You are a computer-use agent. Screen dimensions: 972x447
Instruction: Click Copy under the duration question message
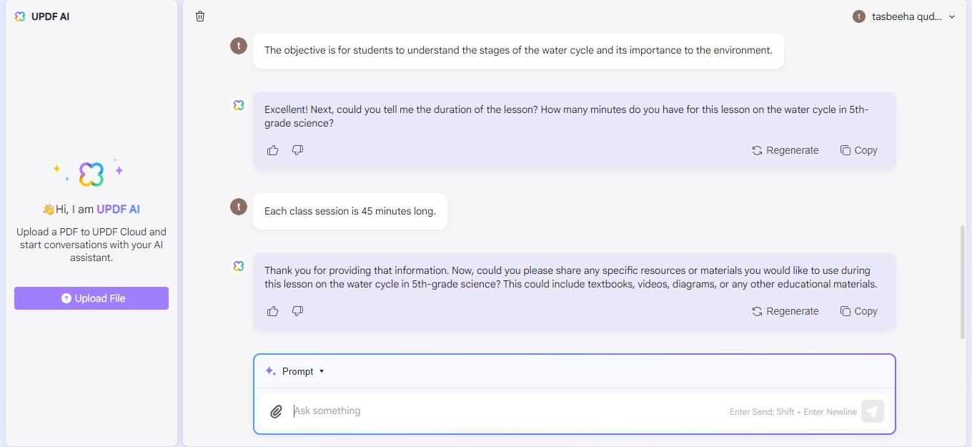[x=858, y=150]
